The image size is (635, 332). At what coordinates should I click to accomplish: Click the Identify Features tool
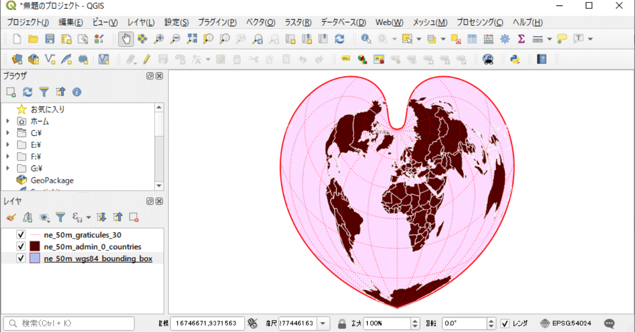pyautogui.click(x=366, y=39)
